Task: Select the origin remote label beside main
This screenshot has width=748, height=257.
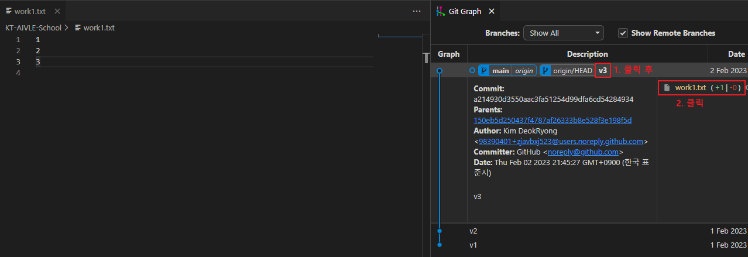Action: [x=524, y=71]
